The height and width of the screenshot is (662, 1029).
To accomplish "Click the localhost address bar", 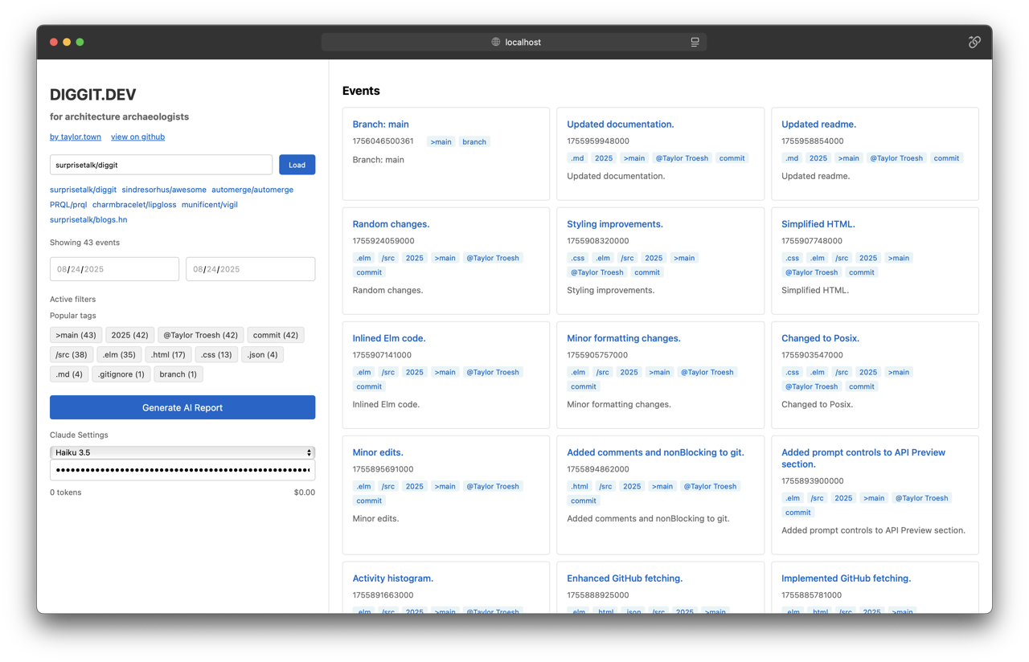I will (x=523, y=42).
